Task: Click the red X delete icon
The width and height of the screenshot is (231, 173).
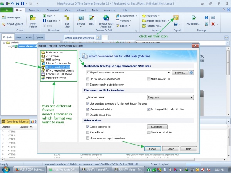Action: pyautogui.click(x=213, y=24)
